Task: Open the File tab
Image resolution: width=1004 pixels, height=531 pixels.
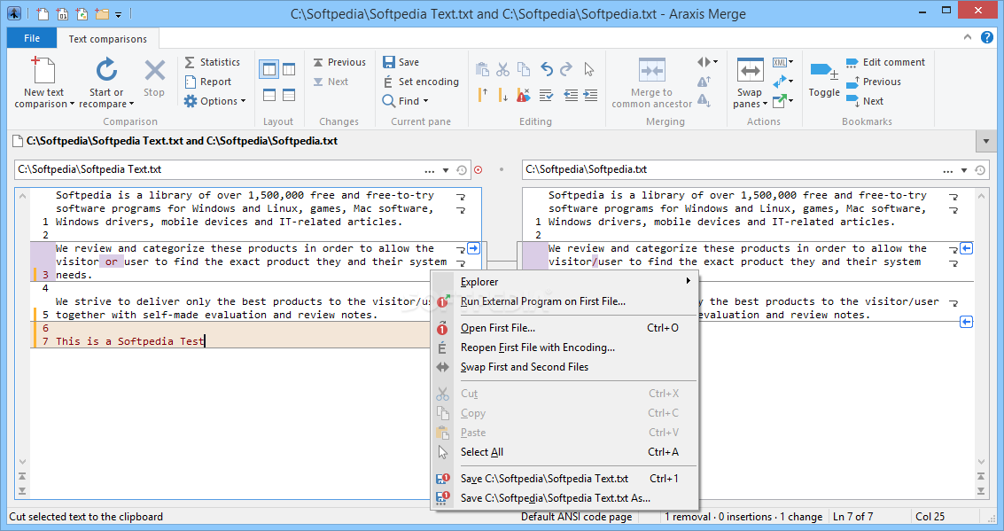Action: [x=32, y=38]
